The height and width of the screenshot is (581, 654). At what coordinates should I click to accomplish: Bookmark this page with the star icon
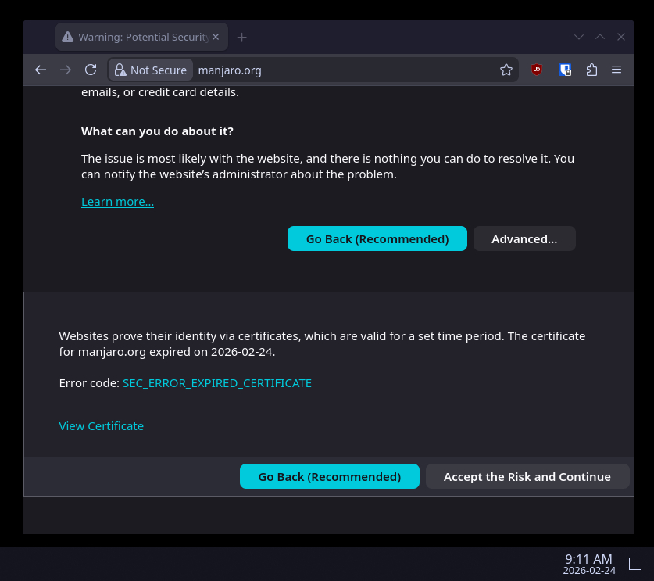click(506, 70)
